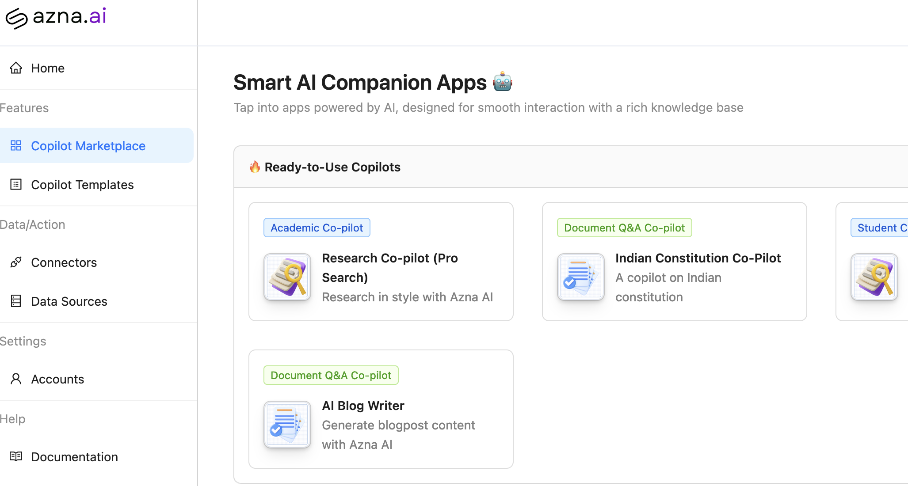Click the Copilot Marketplace grid icon
The height and width of the screenshot is (486, 908).
point(16,146)
